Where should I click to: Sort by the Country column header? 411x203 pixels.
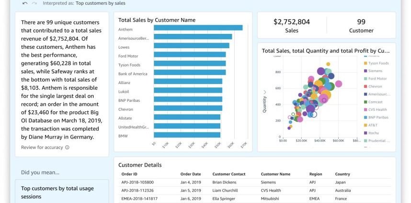tap(342, 174)
